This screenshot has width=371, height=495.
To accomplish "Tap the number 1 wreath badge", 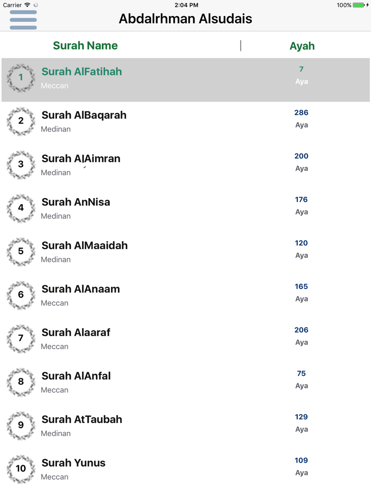I will point(21,78).
